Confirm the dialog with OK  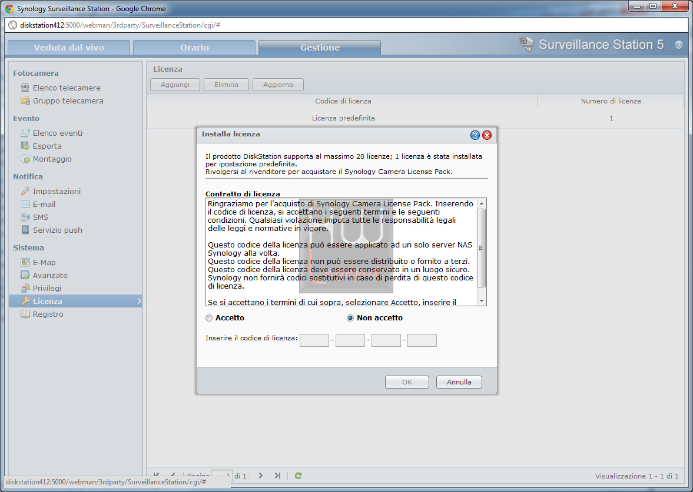[407, 382]
